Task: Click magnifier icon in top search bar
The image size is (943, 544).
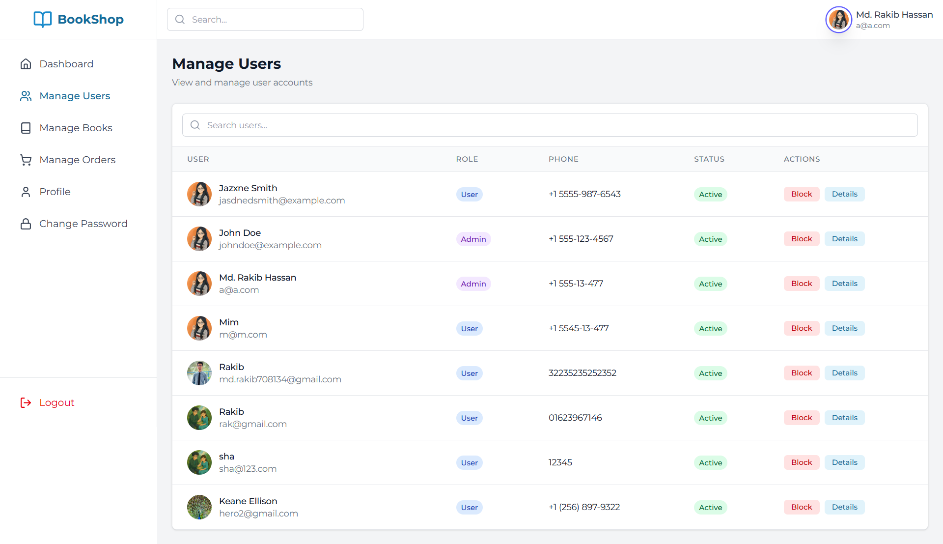Action: tap(180, 20)
